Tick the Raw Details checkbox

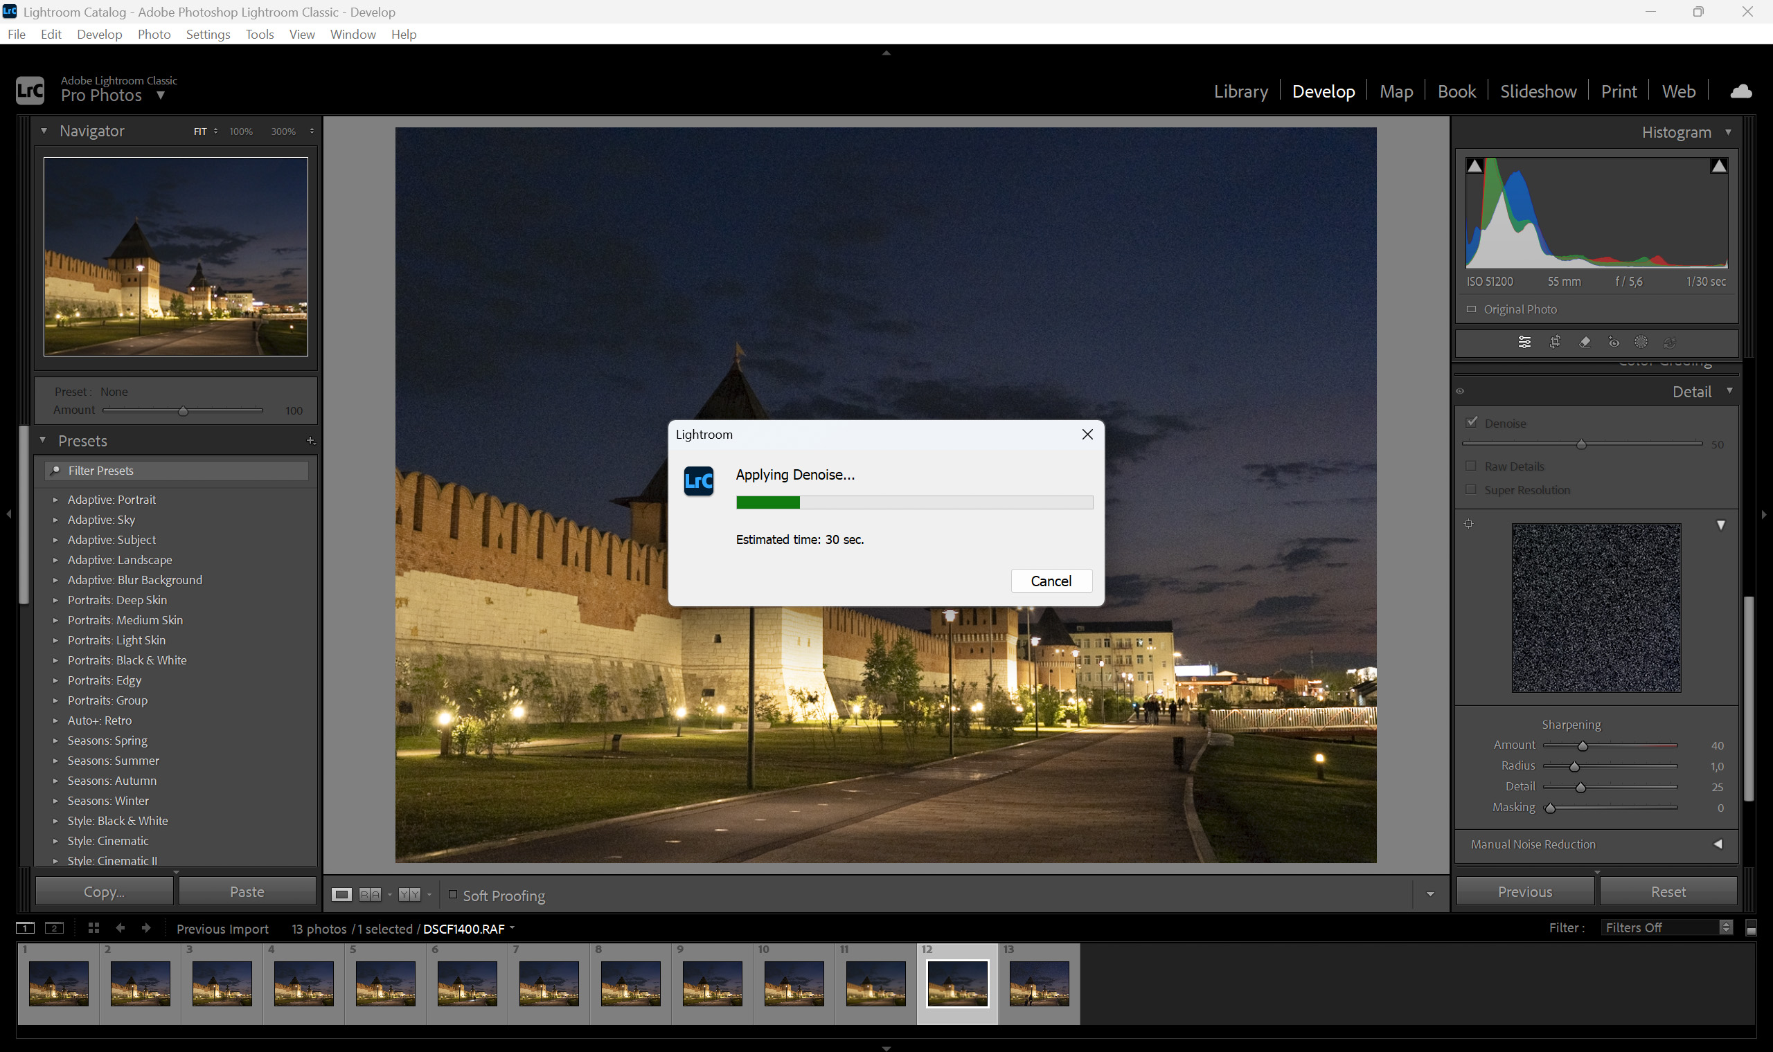pyautogui.click(x=1471, y=466)
